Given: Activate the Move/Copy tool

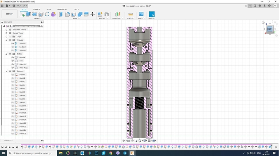Looking at the screenshot, I should (x=92, y=14).
